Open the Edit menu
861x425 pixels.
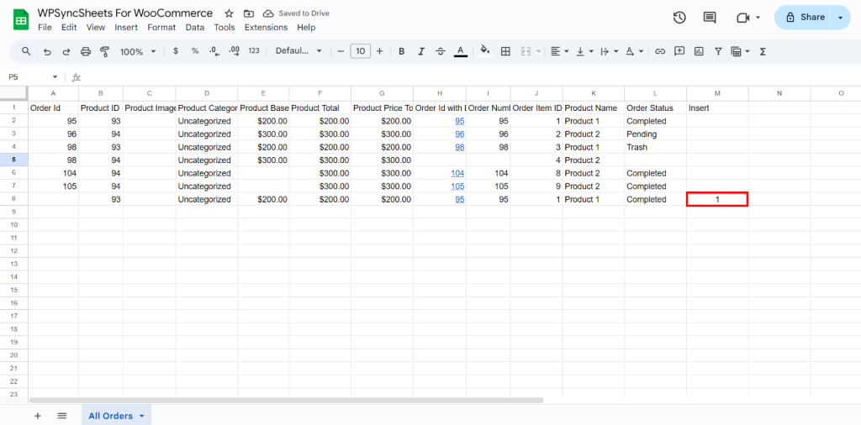point(69,28)
